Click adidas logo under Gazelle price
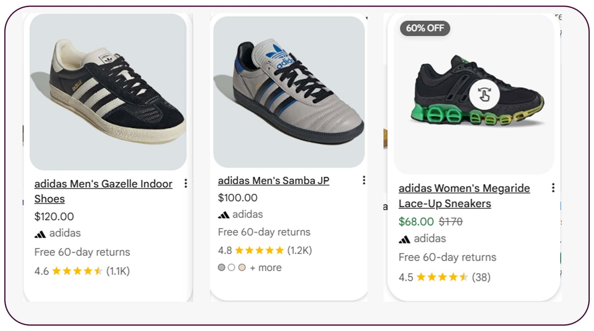 tap(40, 234)
